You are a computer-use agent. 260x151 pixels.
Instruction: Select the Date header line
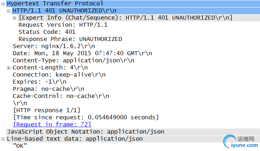[x=82, y=53]
